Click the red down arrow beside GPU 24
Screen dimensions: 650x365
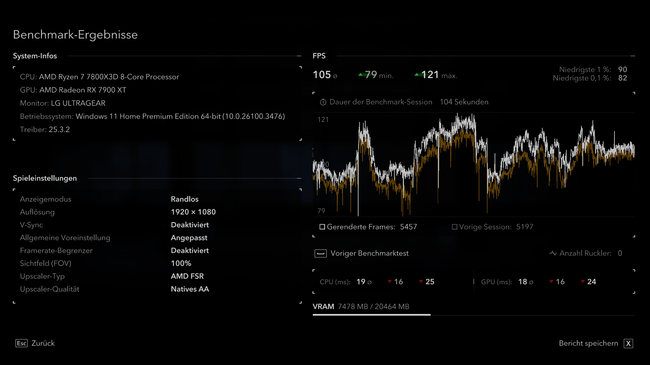tap(583, 282)
